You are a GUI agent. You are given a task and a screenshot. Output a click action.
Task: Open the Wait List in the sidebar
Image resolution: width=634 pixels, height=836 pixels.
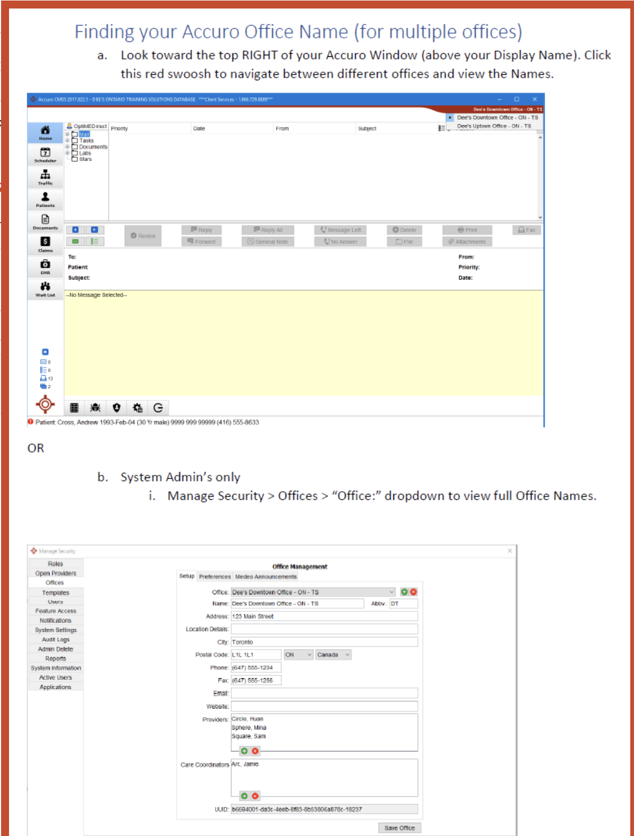pyautogui.click(x=46, y=289)
